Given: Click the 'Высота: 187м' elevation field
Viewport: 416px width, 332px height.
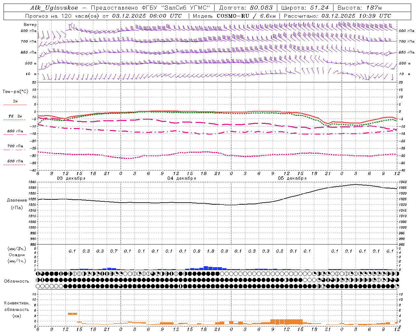Looking at the screenshot, I should click(359, 8).
